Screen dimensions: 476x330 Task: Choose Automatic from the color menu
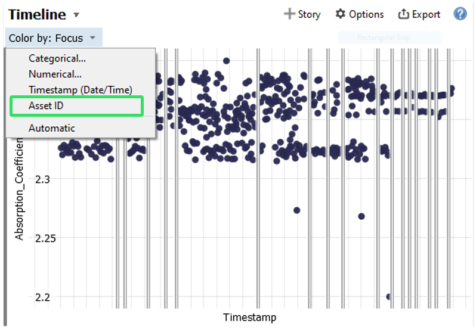[x=52, y=127]
